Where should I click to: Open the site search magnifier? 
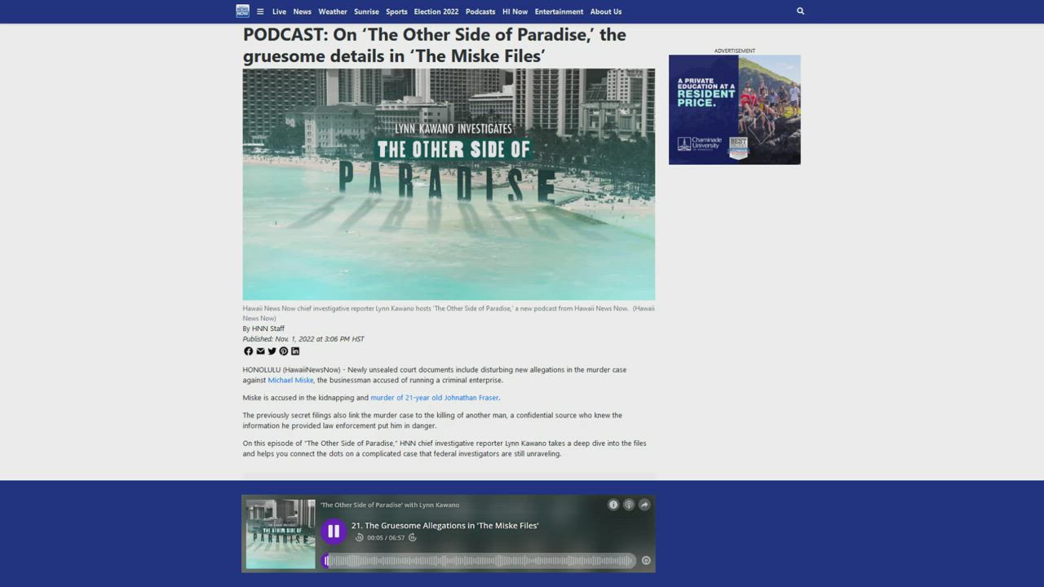coord(800,11)
